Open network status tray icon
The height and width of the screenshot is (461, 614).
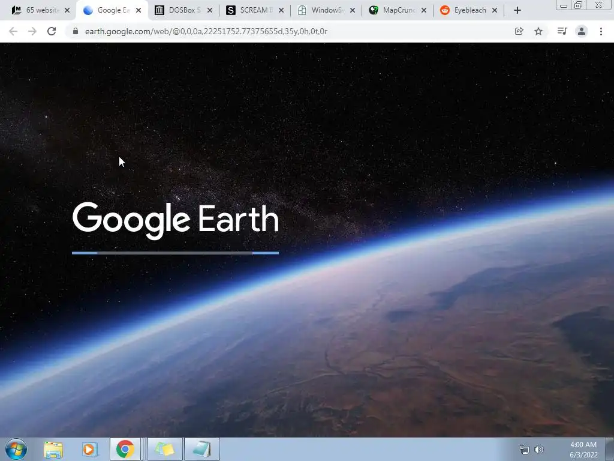(x=524, y=450)
